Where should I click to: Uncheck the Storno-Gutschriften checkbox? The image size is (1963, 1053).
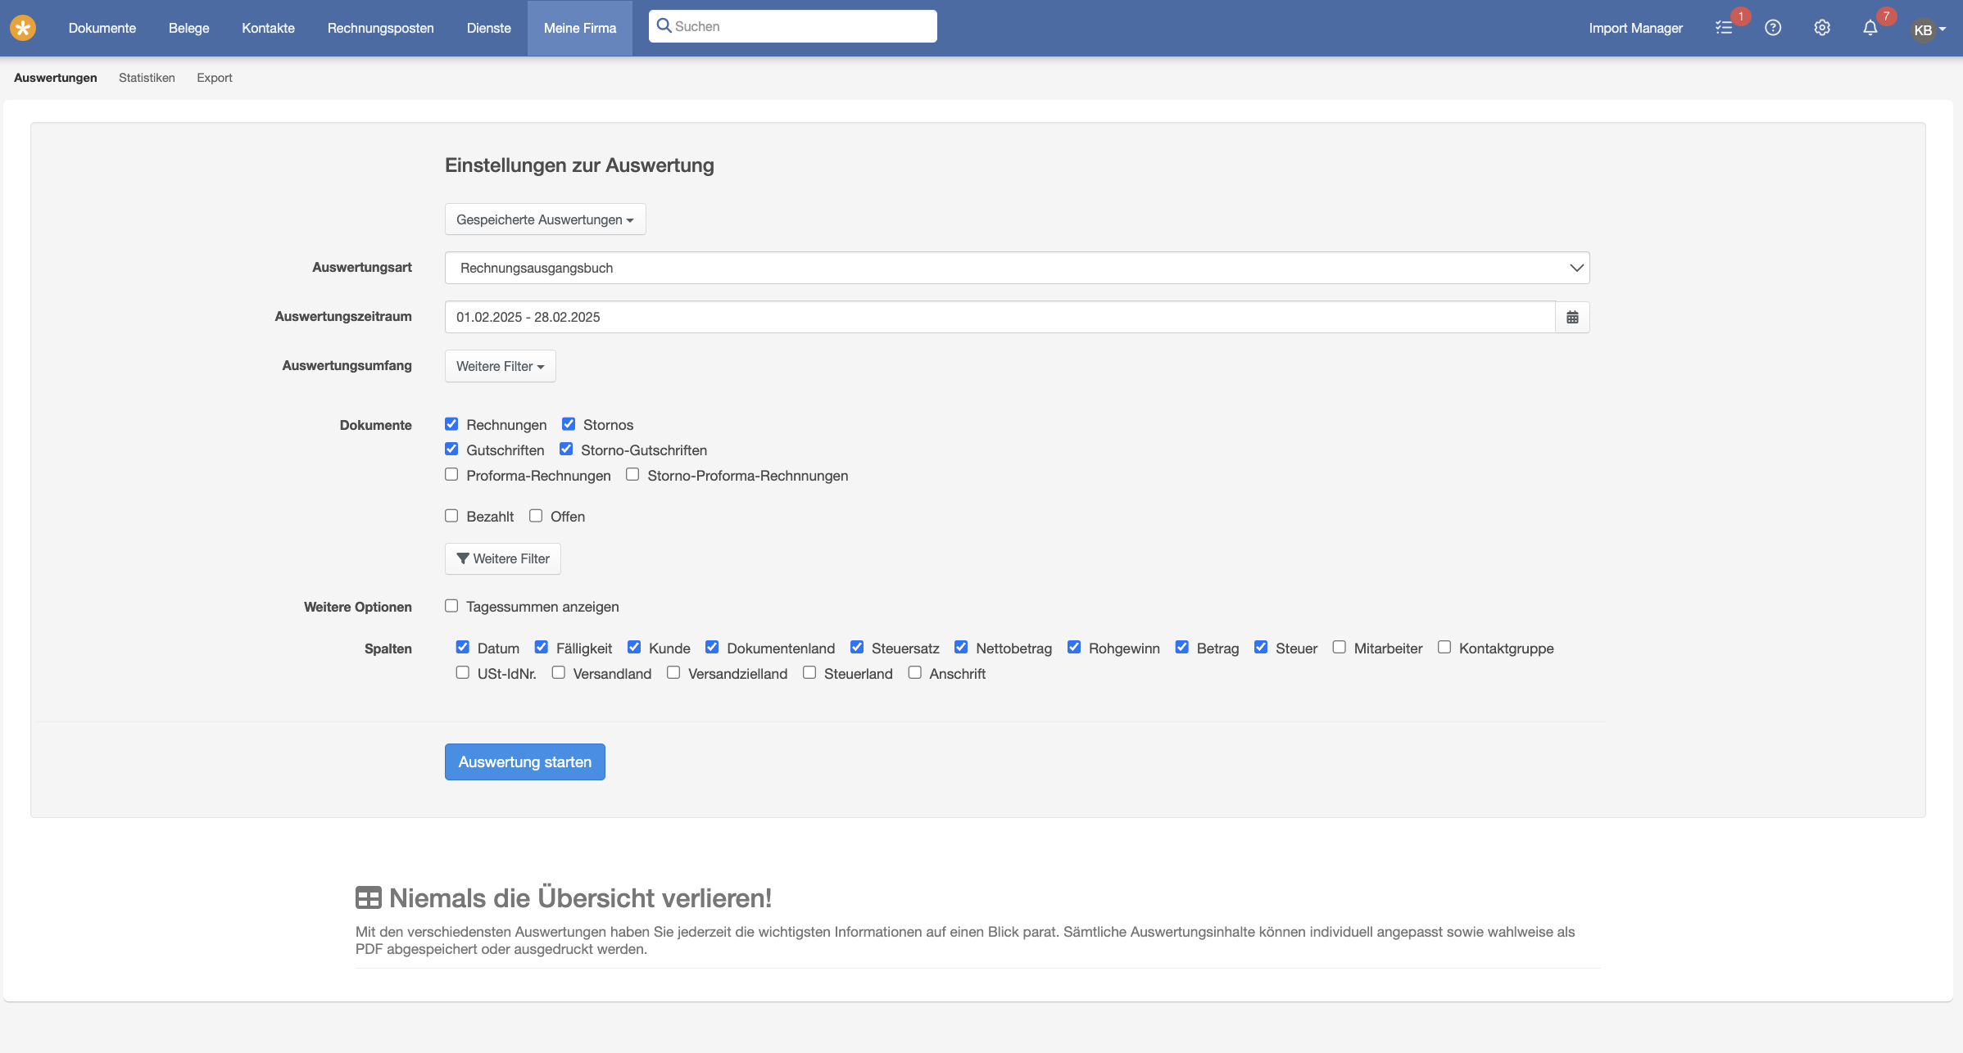pyautogui.click(x=566, y=450)
